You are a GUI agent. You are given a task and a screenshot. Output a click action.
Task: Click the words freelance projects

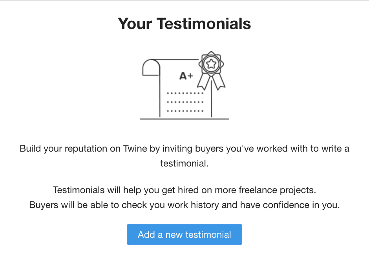[277, 190]
